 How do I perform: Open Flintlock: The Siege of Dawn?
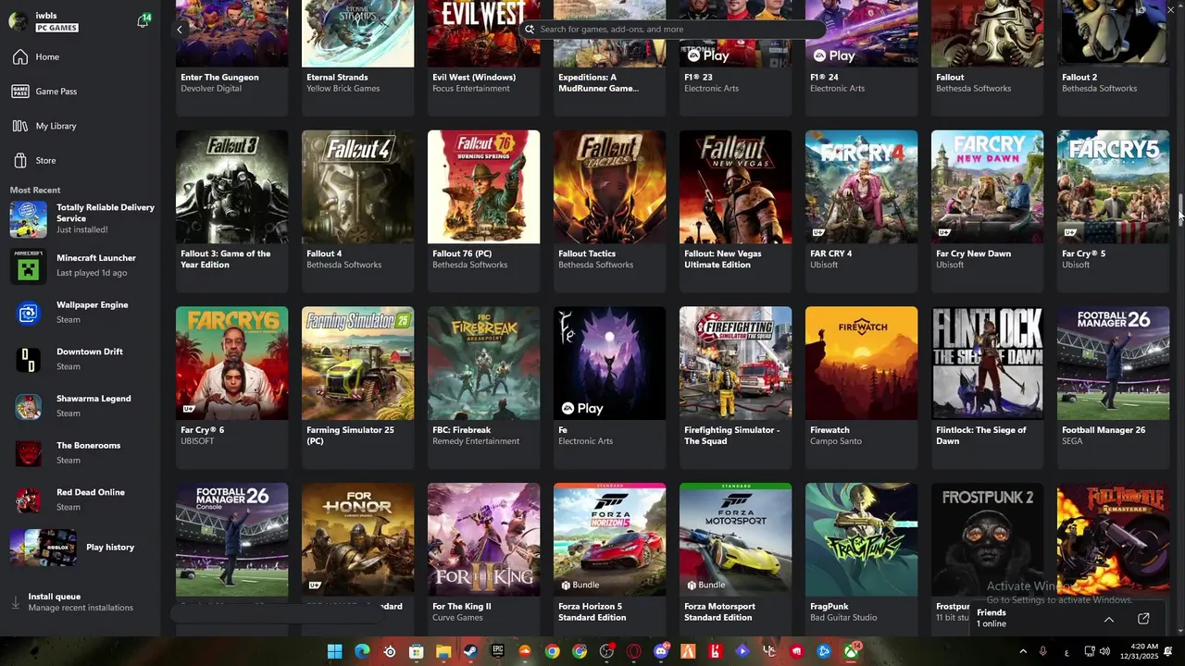987,388
